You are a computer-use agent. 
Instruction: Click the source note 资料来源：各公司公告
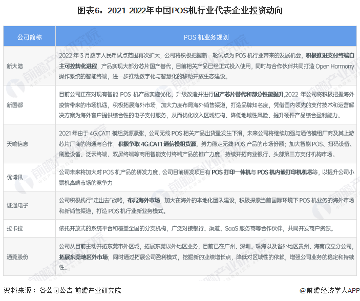[62, 290]
